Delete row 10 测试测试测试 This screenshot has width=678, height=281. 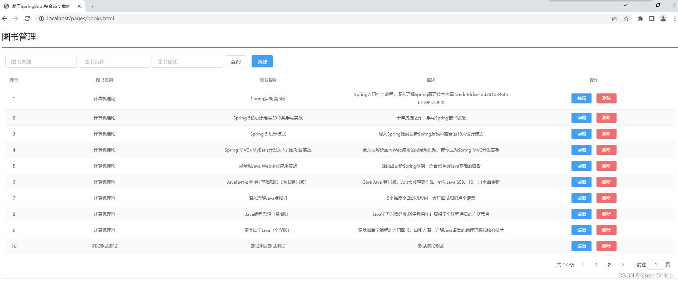[x=607, y=246]
